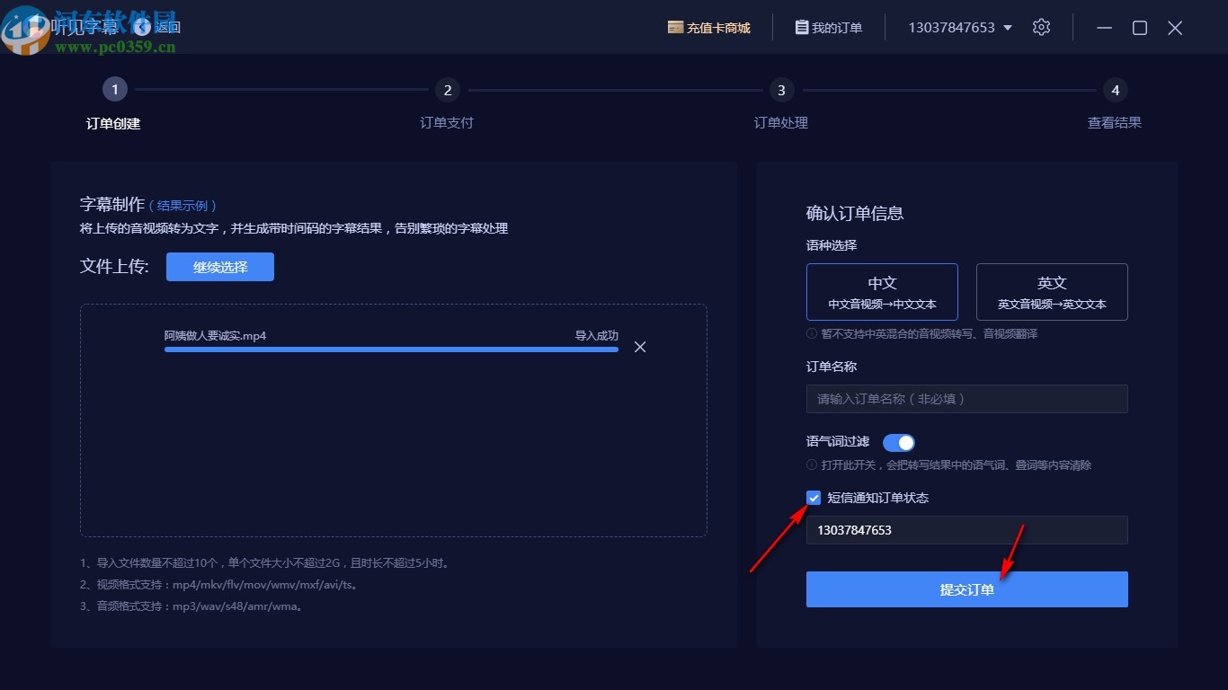The height and width of the screenshot is (690, 1228).
Task: Click the 确认订单信息 heading
Action: pyautogui.click(x=855, y=213)
